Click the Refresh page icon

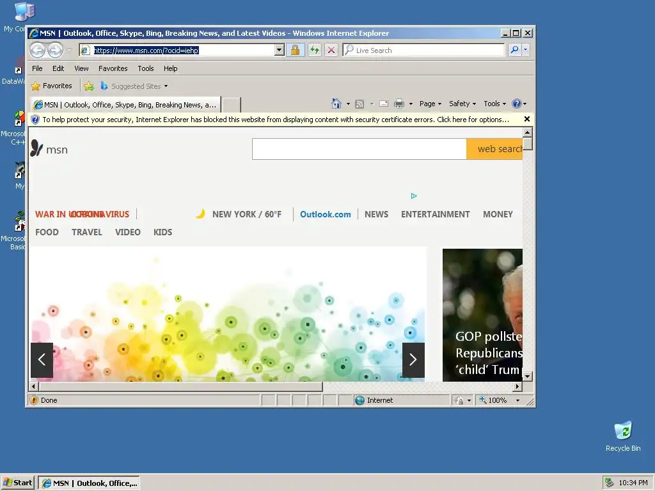tap(315, 51)
